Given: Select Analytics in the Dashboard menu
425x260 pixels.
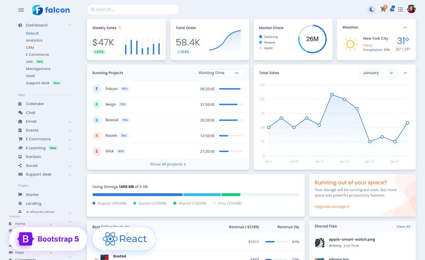Looking at the screenshot, I should pos(34,41).
